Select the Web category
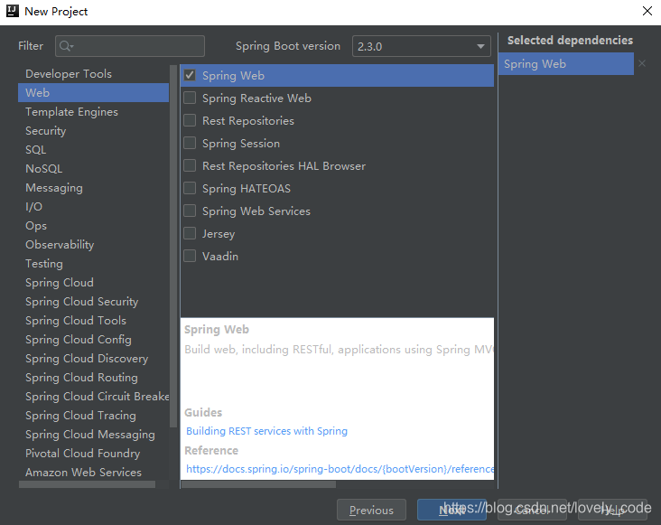 (x=93, y=93)
